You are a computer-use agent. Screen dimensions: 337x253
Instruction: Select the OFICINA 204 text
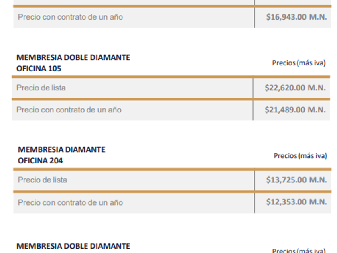40,161
